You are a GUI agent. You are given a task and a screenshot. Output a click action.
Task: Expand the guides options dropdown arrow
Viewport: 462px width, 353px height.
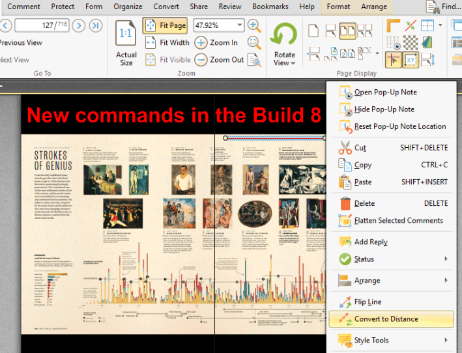pyautogui.click(x=440, y=25)
